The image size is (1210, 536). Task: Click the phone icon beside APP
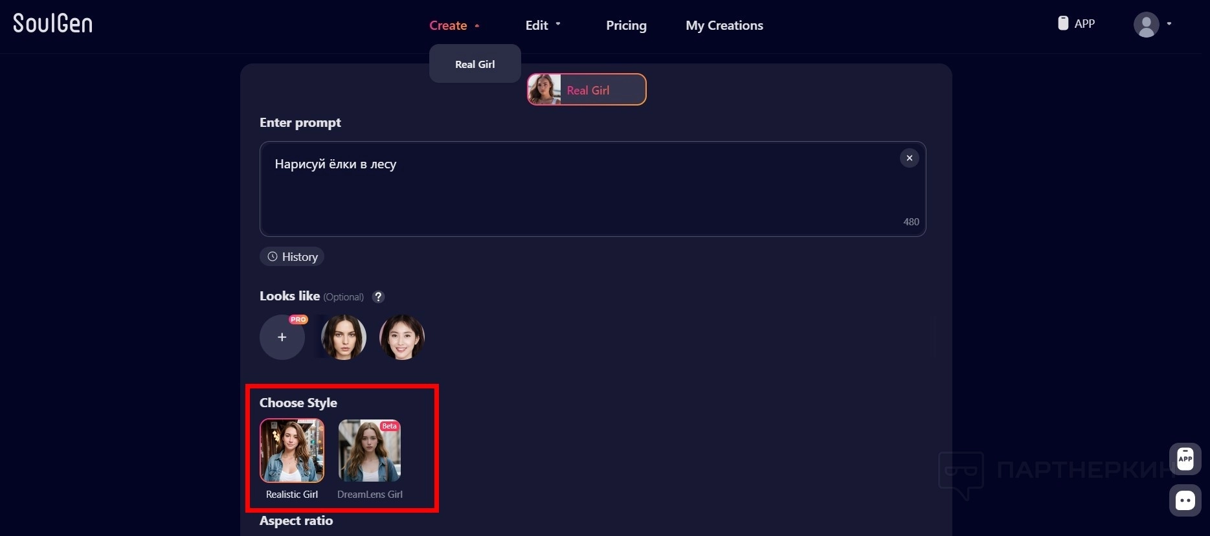tap(1063, 23)
